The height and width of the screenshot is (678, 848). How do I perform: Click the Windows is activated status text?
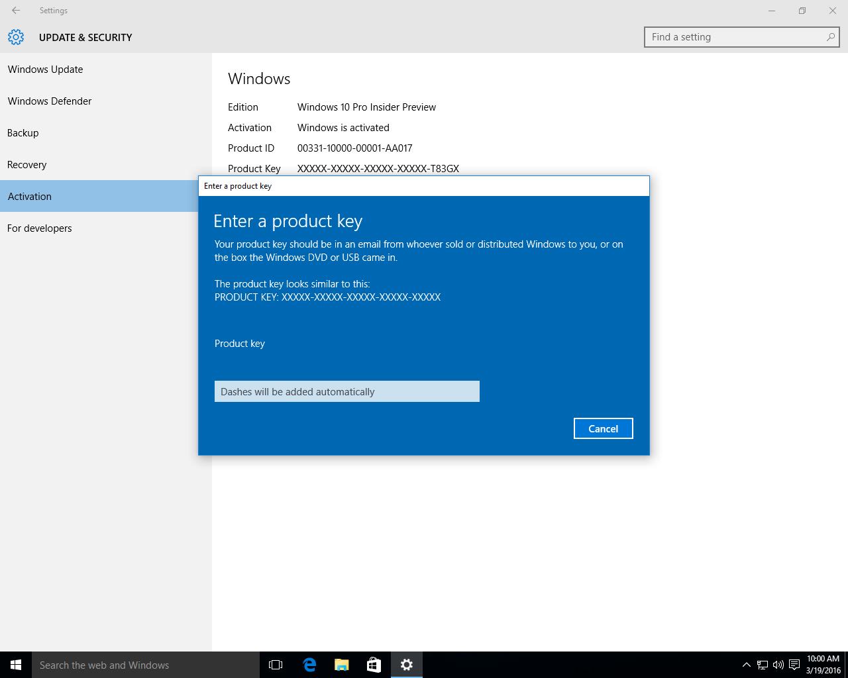pos(343,128)
